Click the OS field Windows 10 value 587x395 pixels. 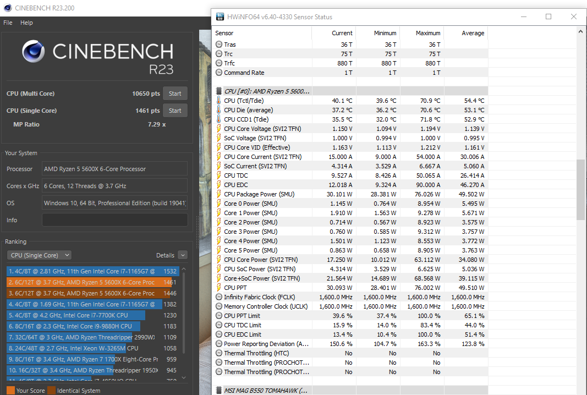115,203
